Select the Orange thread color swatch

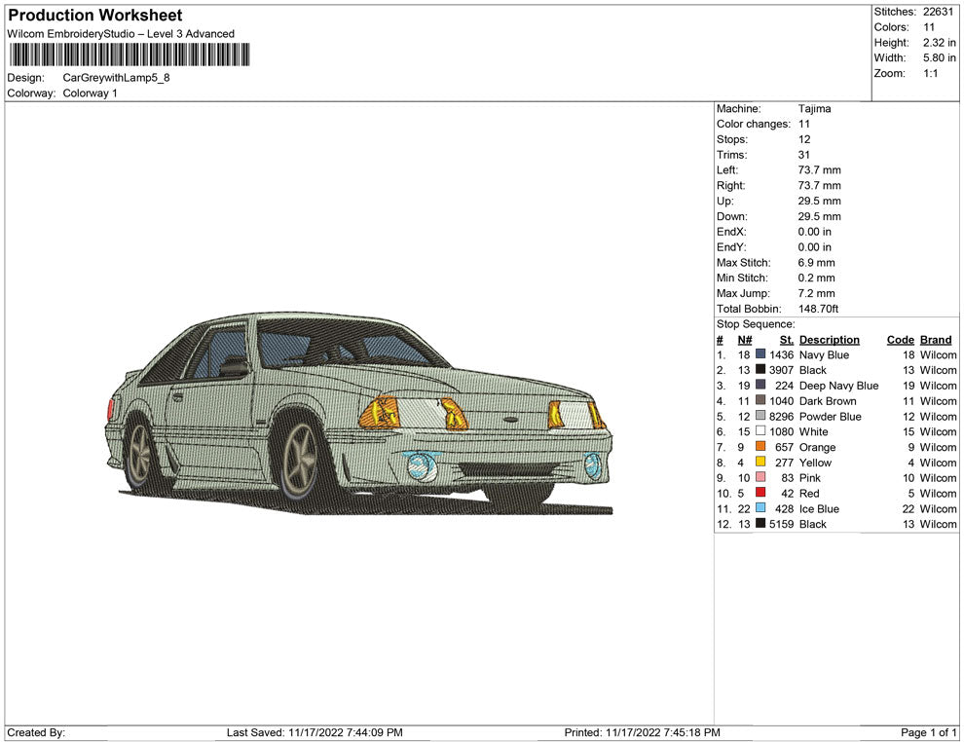click(760, 447)
